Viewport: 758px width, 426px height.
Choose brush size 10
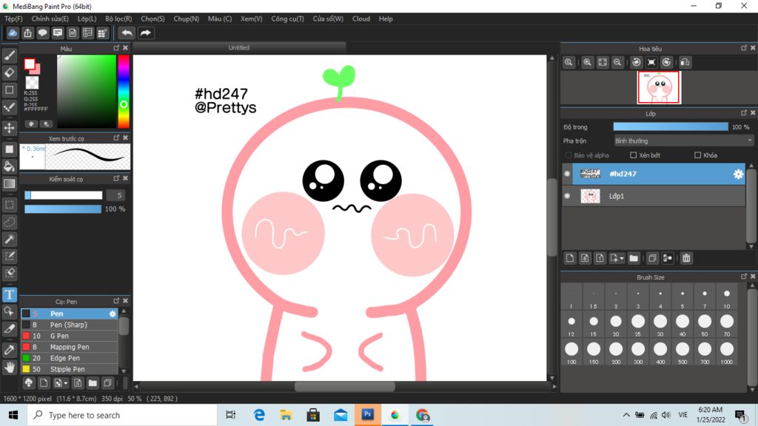(727, 297)
